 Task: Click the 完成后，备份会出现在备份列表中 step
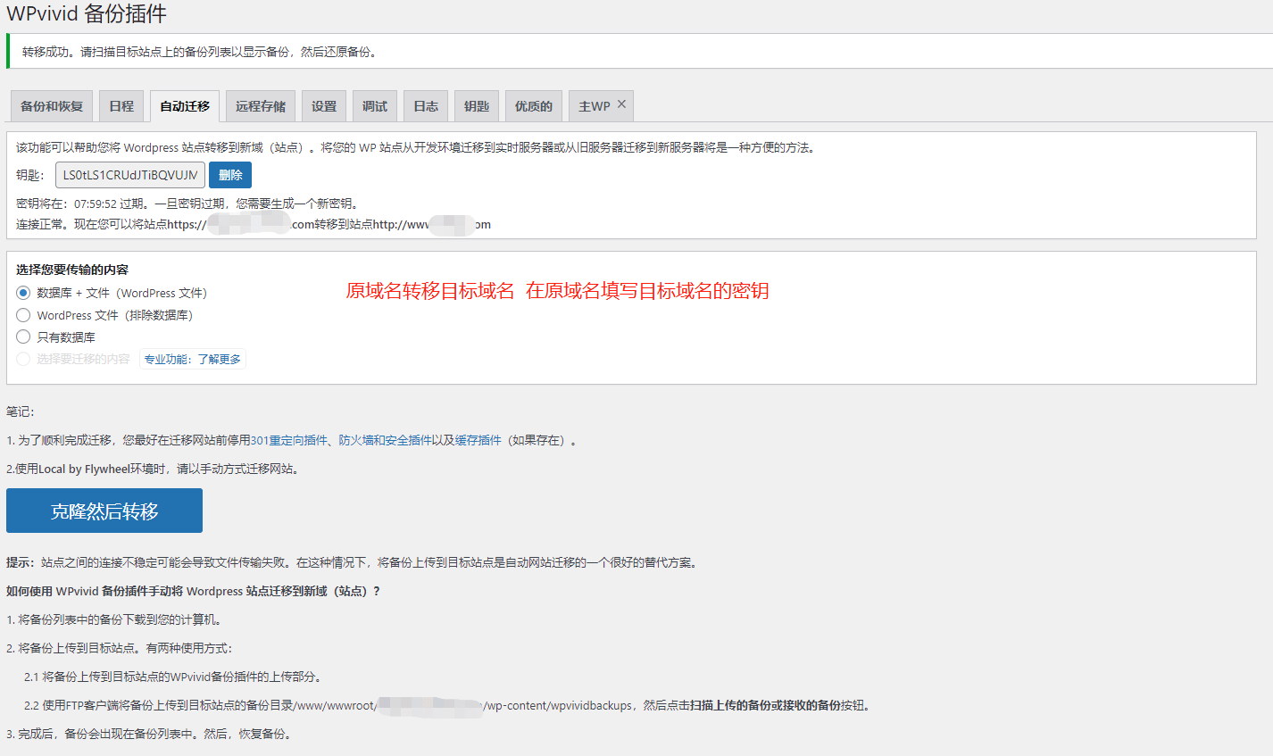148,734
